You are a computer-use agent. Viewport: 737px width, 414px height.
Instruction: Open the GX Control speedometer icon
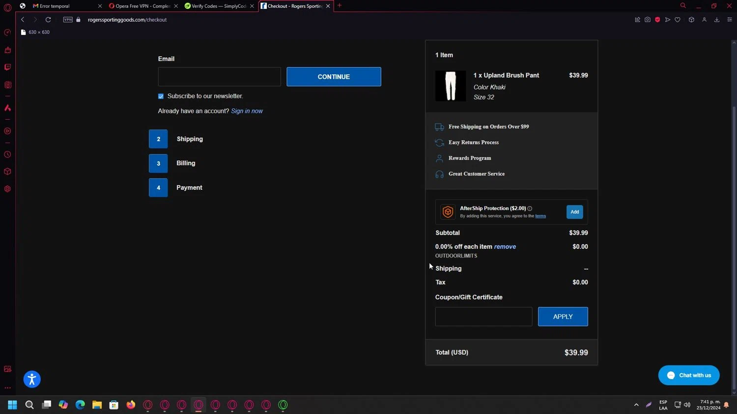7,32
